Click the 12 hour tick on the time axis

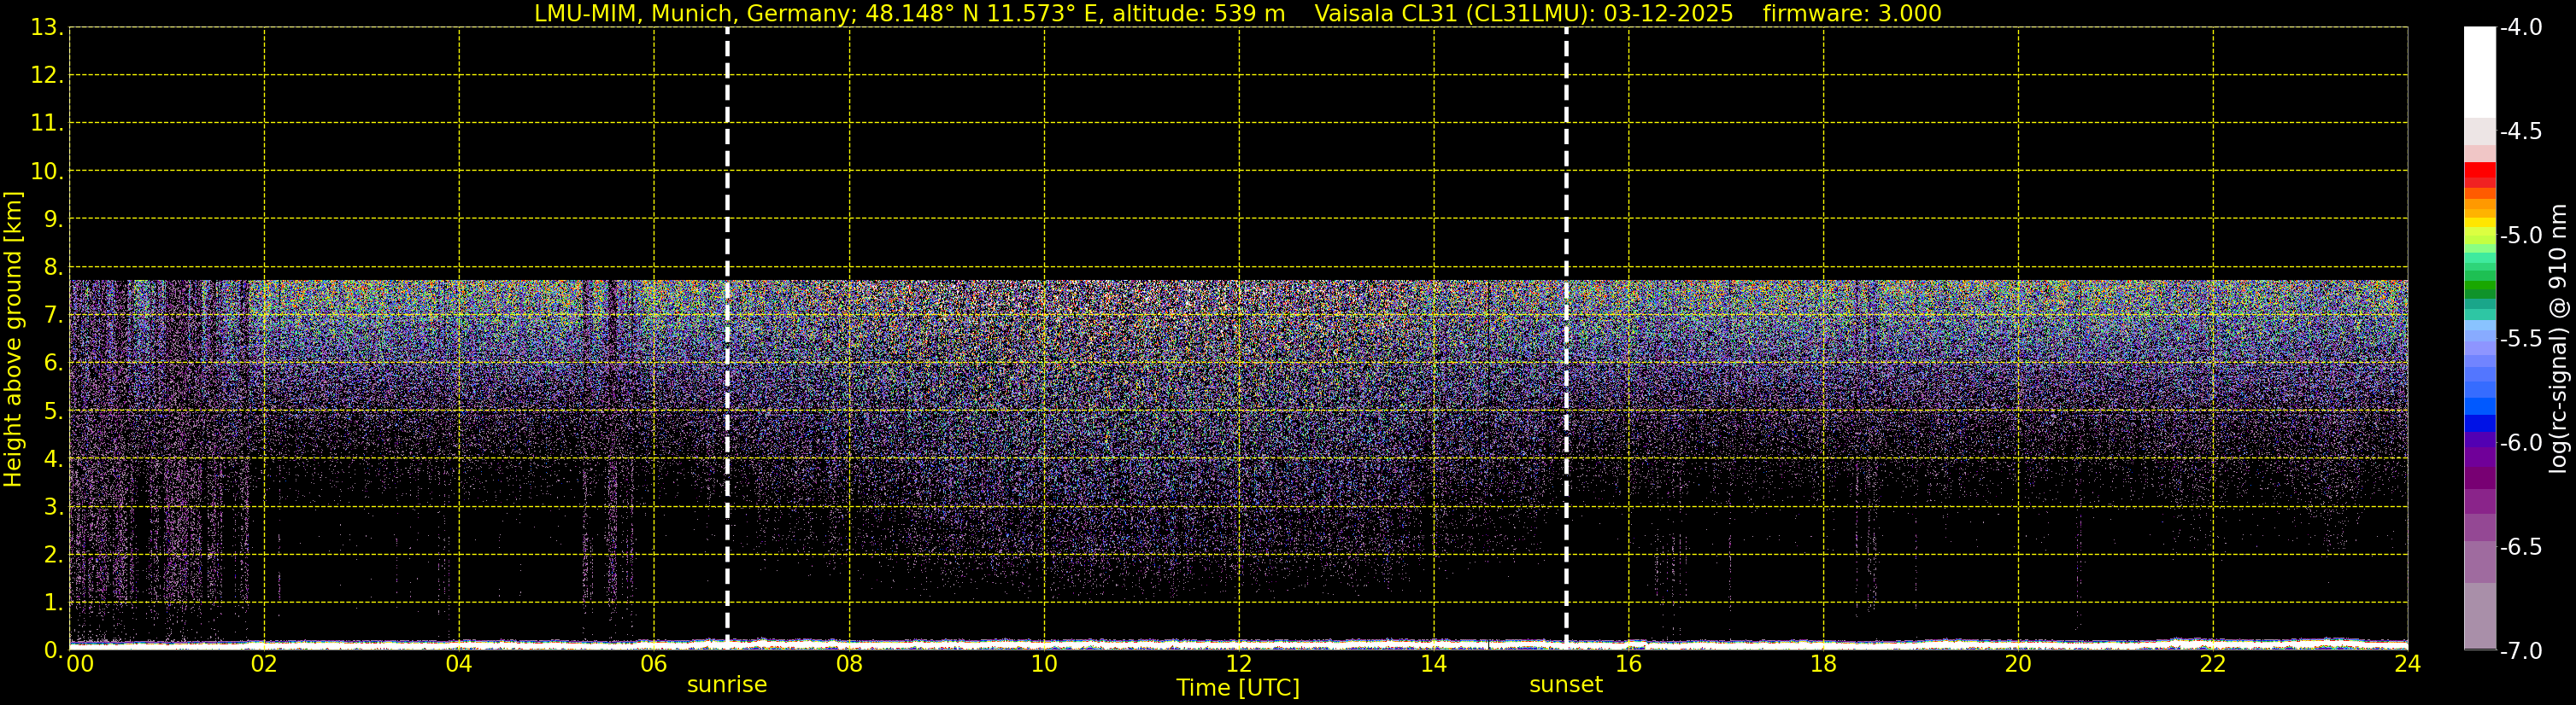[1238, 664]
